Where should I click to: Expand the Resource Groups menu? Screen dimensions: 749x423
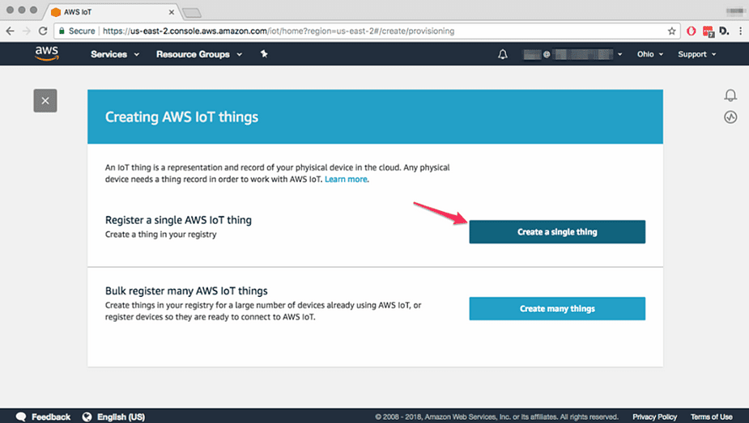pyautogui.click(x=199, y=54)
